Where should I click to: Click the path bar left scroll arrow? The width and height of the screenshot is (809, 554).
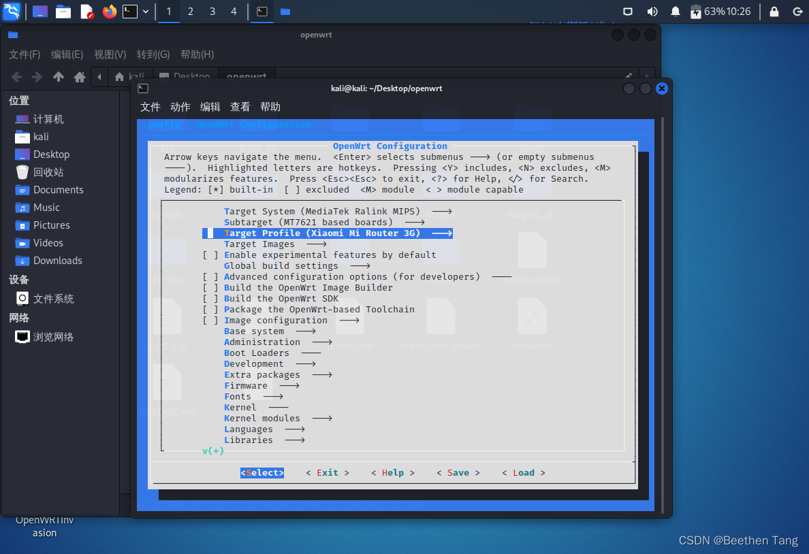(x=99, y=77)
